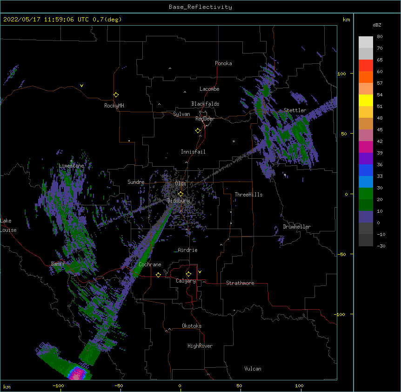Pick the slate purple 0-10 dBZ swatch
This screenshot has width=401, height=392.
click(366, 217)
